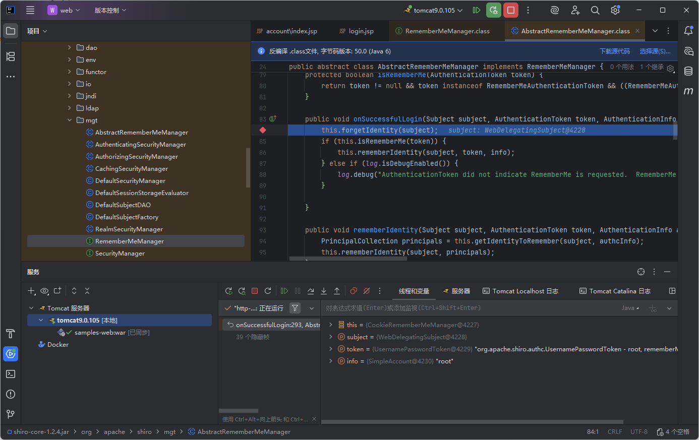Open the Tomcat Catalina log tab
This screenshot has width=699, height=440.
pyautogui.click(x=615, y=291)
